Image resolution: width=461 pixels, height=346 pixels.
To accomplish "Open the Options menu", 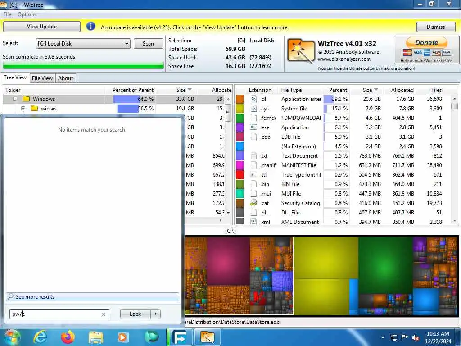I will (27, 14).
